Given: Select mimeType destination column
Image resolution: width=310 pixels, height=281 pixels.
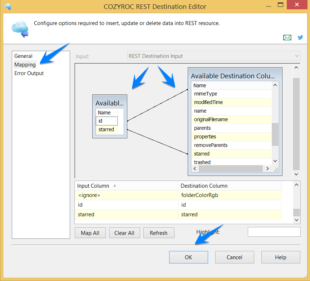Looking at the screenshot, I should click(231, 94).
